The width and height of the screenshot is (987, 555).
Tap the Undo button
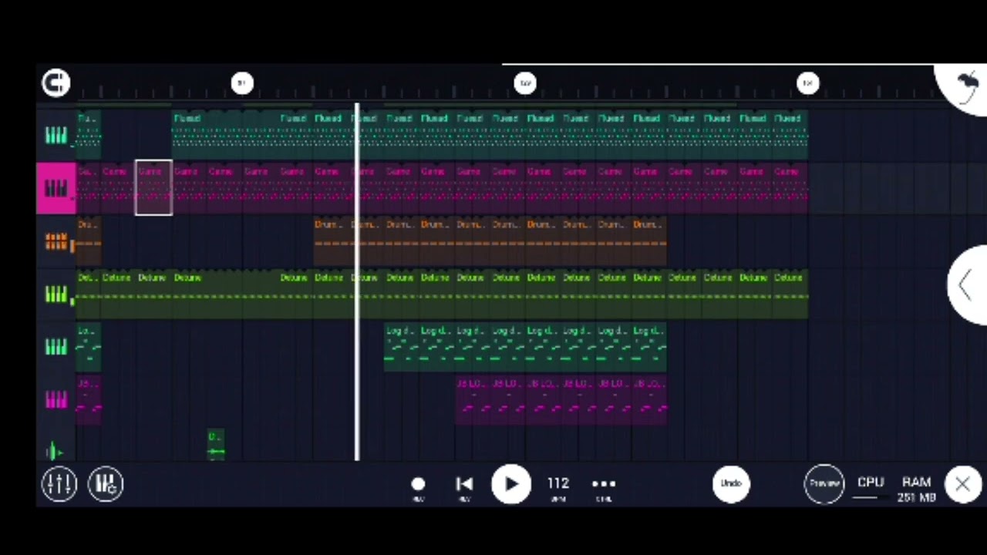point(731,484)
